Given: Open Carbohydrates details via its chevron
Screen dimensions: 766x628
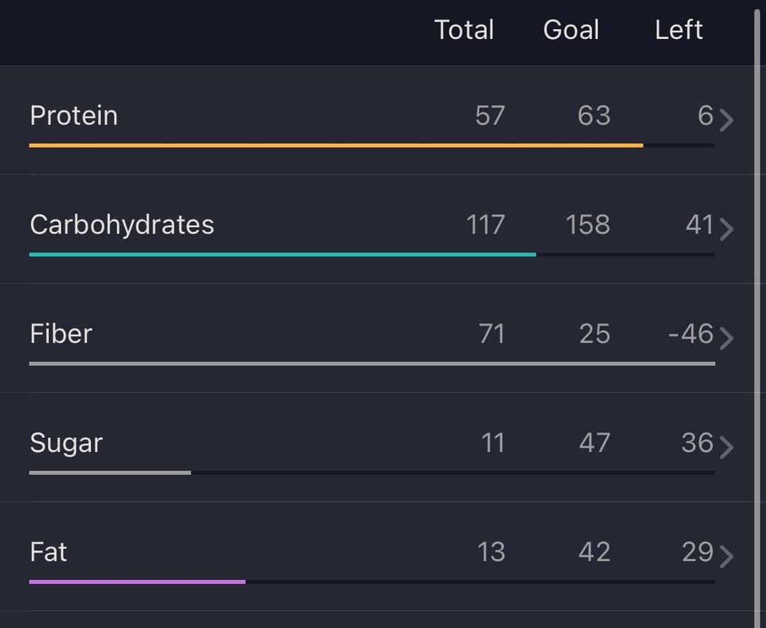Looking at the screenshot, I should click(x=726, y=228).
